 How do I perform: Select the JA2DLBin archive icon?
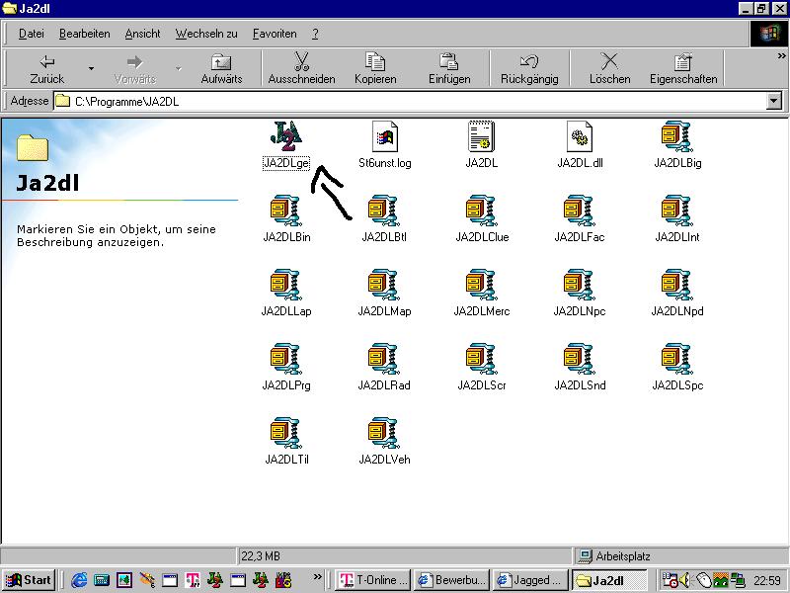pyautogui.click(x=286, y=211)
